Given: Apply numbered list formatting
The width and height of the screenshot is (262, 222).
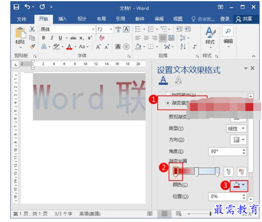Looking at the screenshot, I should click(151, 29).
